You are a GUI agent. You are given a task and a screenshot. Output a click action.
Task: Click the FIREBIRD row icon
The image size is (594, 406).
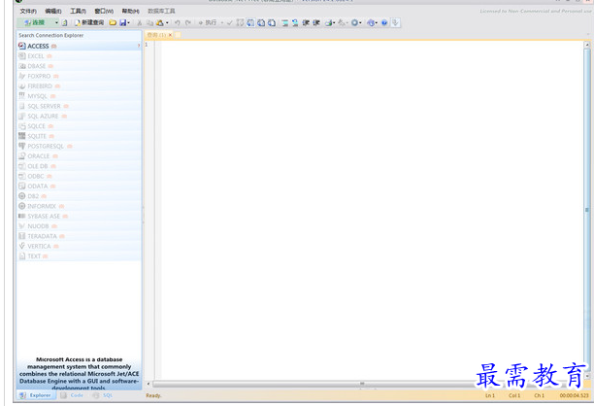point(22,86)
